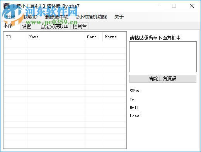Choose 删除选中项 from the menu bar
Viewport: 201px width, 152px height.
57,17
